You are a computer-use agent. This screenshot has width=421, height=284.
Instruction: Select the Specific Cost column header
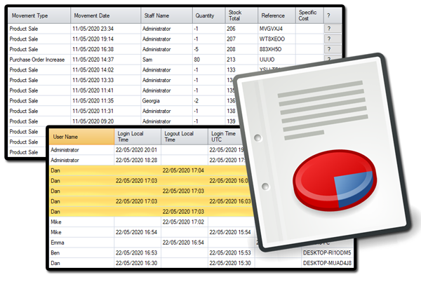click(307, 15)
